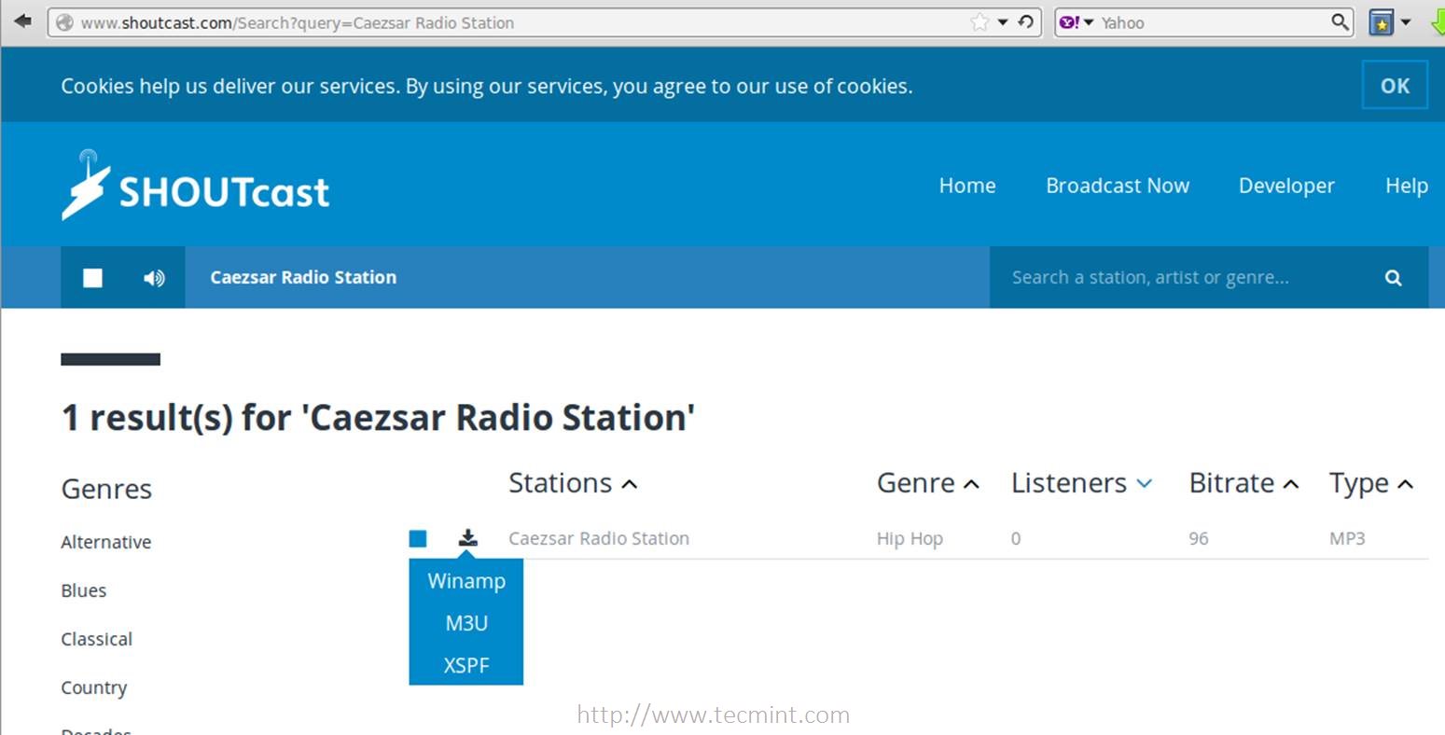Mute the player using the speaker icon
The height and width of the screenshot is (735, 1445).
click(154, 278)
